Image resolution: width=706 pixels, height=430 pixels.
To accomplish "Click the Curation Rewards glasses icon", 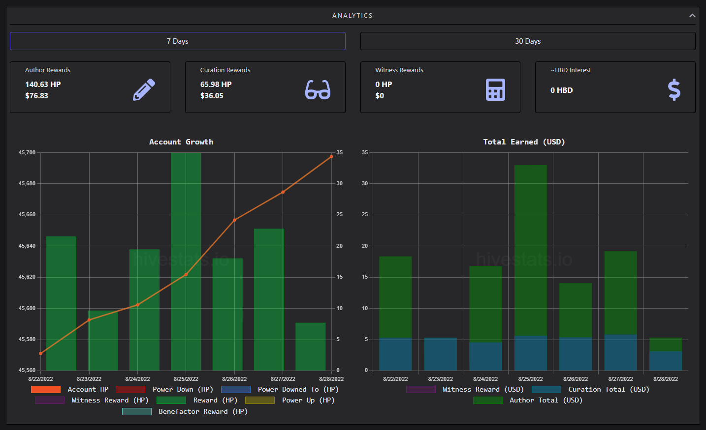I will 318,90.
